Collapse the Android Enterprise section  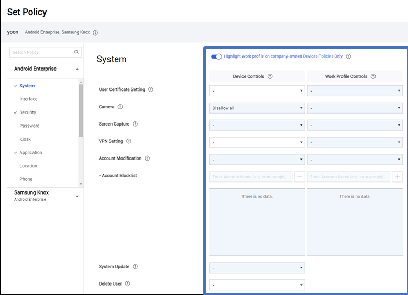click(77, 69)
